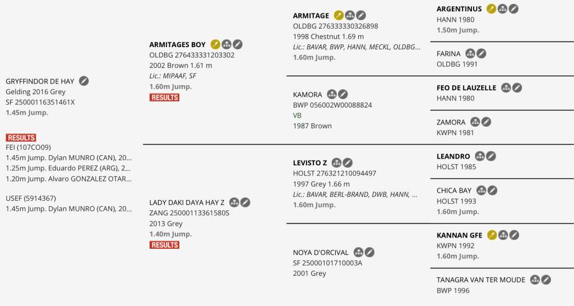Open the pedigree tree icon for Farina

pos(470,54)
